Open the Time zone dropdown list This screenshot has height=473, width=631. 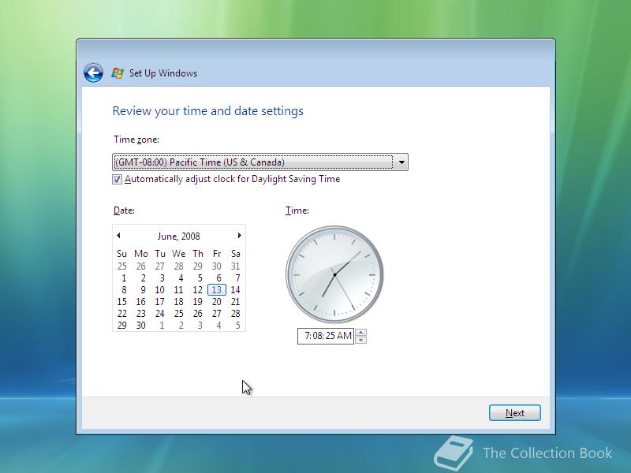(260, 162)
